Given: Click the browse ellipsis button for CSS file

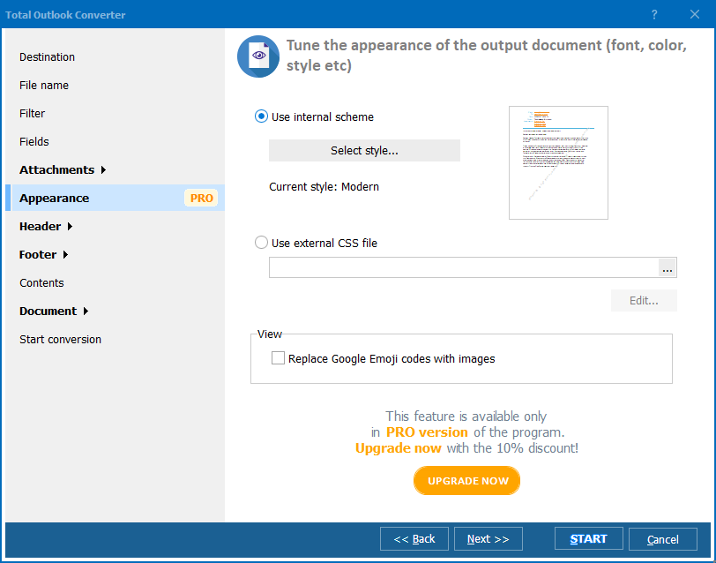Looking at the screenshot, I should pos(668,268).
